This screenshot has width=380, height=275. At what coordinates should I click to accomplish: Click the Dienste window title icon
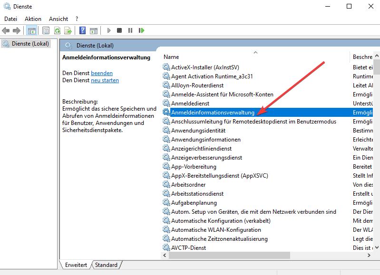(7, 6)
